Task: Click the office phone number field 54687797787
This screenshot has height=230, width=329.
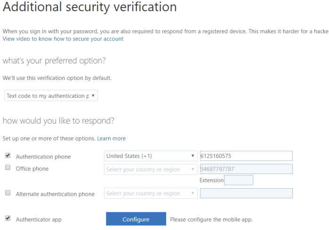Action: point(246,169)
